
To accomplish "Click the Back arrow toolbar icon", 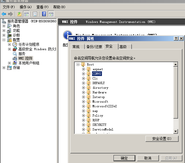I will (x=4, y=14).
